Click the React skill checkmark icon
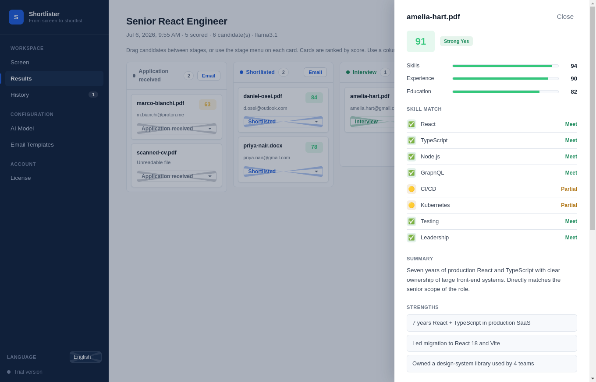The image size is (596, 382). pos(412,124)
